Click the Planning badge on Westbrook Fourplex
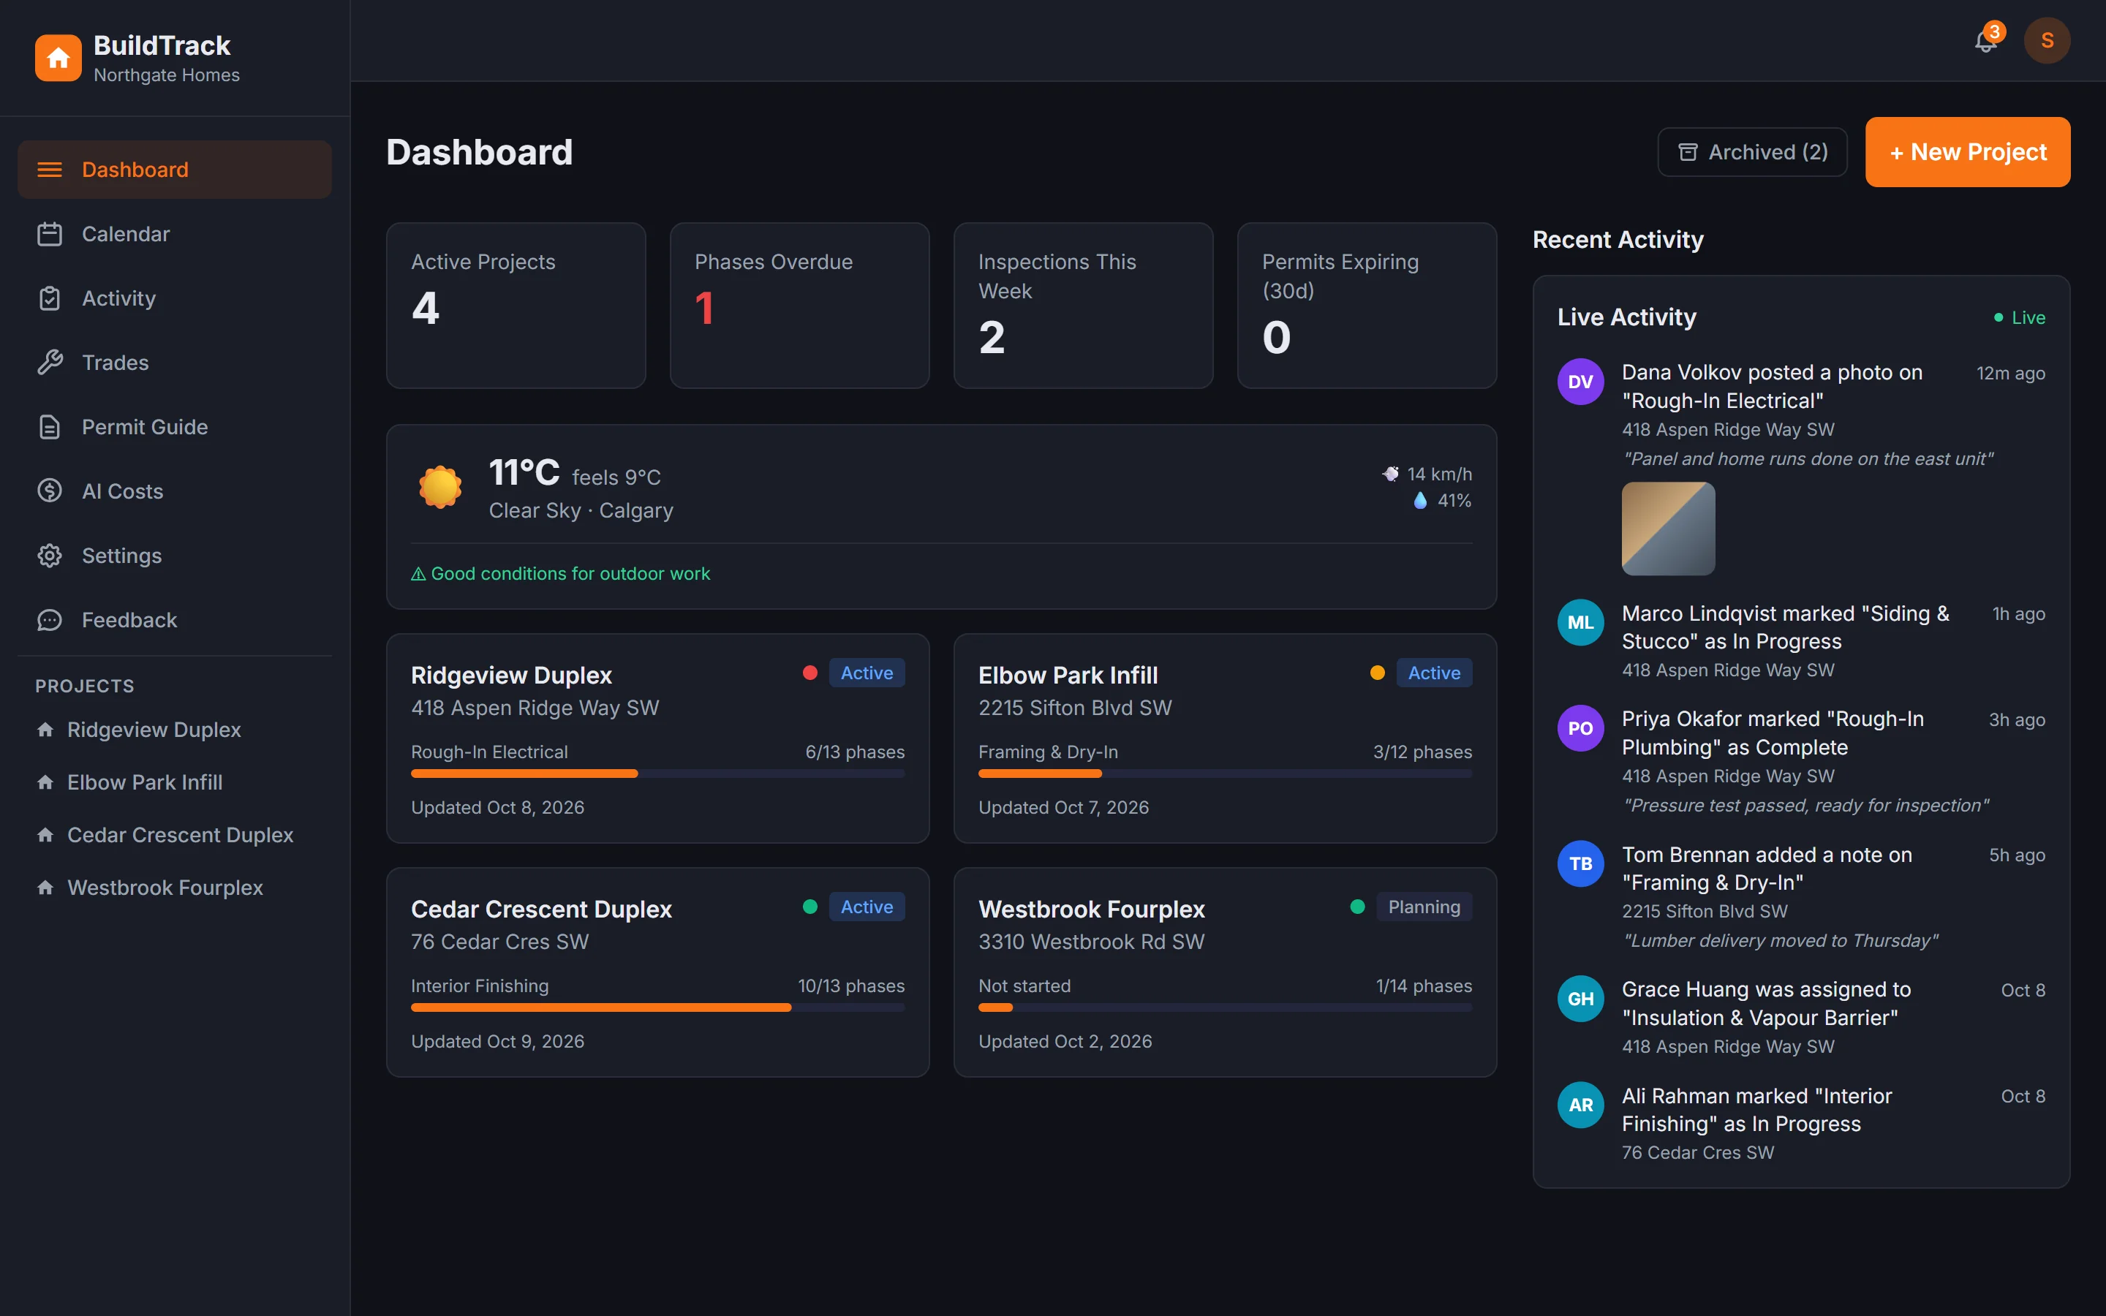Image resolution: width=2106 pixels, height=1316 pixels. click(x=1424, y=907)
